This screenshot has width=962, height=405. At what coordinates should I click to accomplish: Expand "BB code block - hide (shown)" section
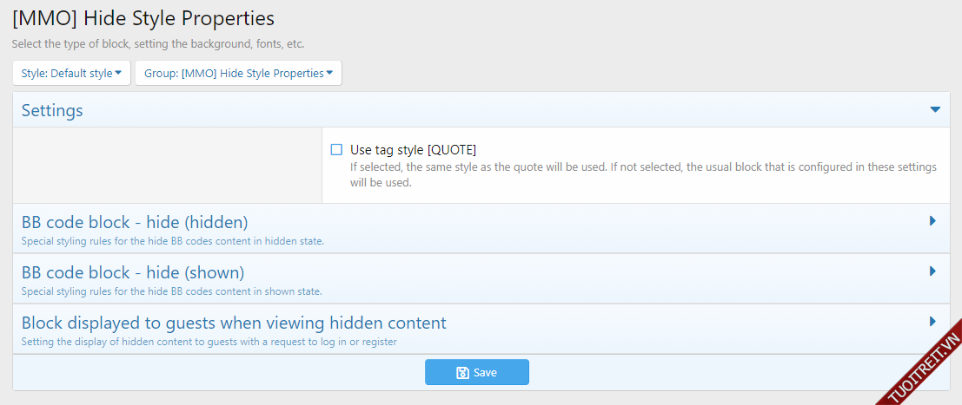click(x=133, y=272)
